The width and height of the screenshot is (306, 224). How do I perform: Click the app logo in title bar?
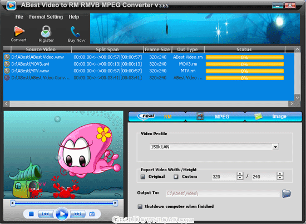pyautogui.click(x=11, y=5)
